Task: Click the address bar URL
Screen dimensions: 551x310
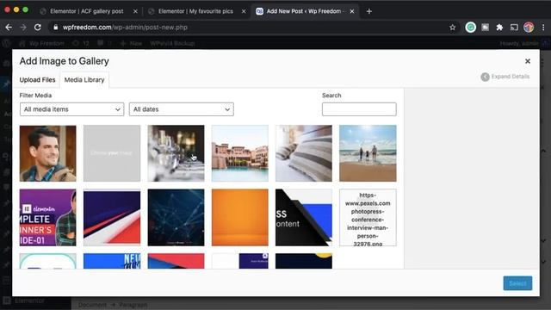Action: (x=125, y=28)
